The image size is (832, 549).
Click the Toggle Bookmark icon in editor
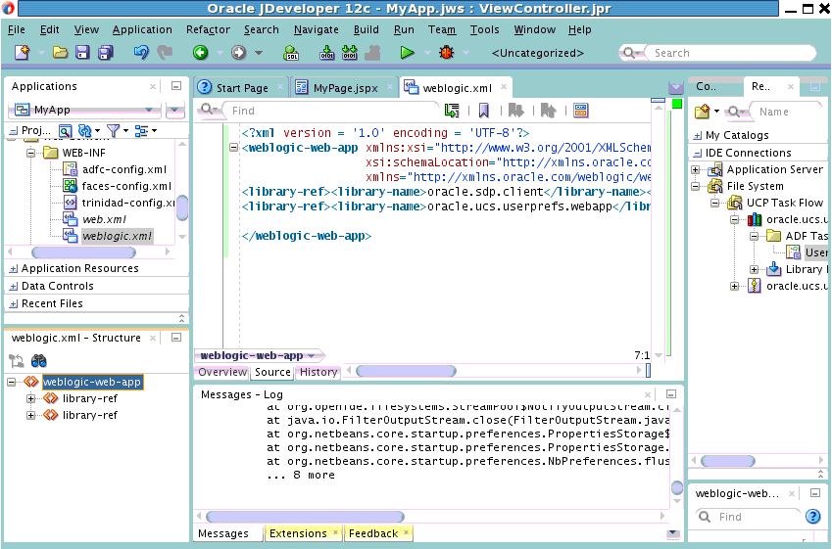click(483, 111)
